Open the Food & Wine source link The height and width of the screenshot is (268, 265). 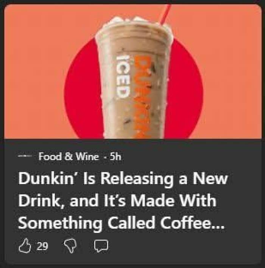coord(69,156)
